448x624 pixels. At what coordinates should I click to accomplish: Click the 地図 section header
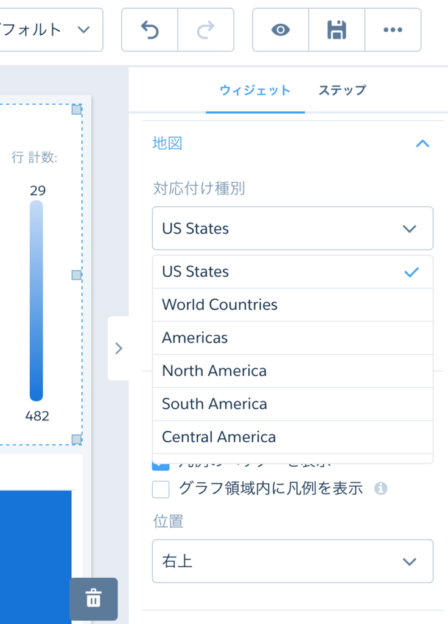point(167,143)
